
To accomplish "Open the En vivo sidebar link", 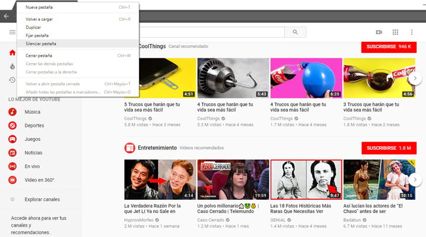I will pos(32,166).
